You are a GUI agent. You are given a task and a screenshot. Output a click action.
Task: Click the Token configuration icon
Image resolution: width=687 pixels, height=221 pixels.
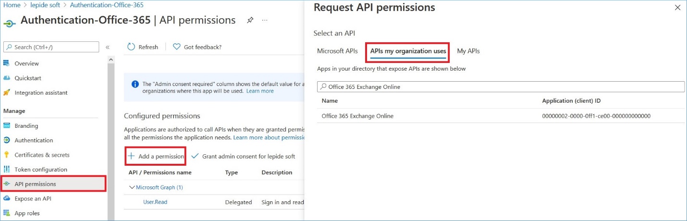(7, 169)
